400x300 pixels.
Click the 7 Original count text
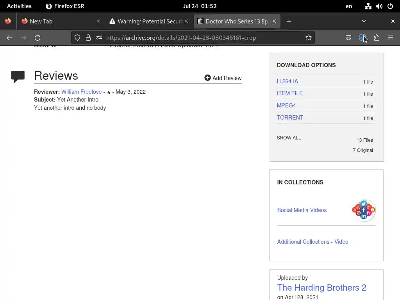pos(363,150)
